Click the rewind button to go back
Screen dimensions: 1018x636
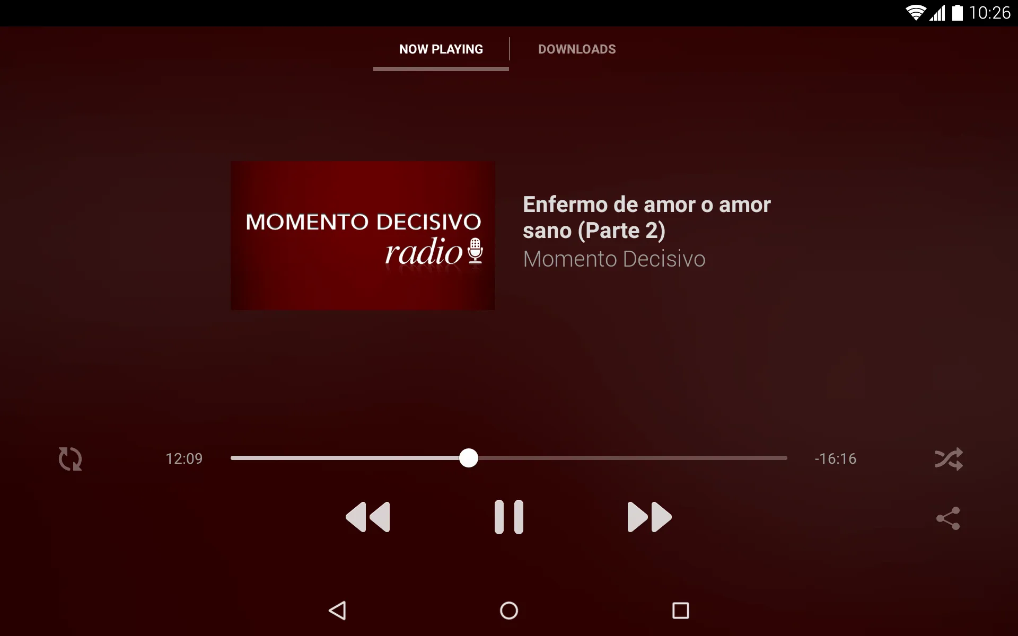pos(368,517)
